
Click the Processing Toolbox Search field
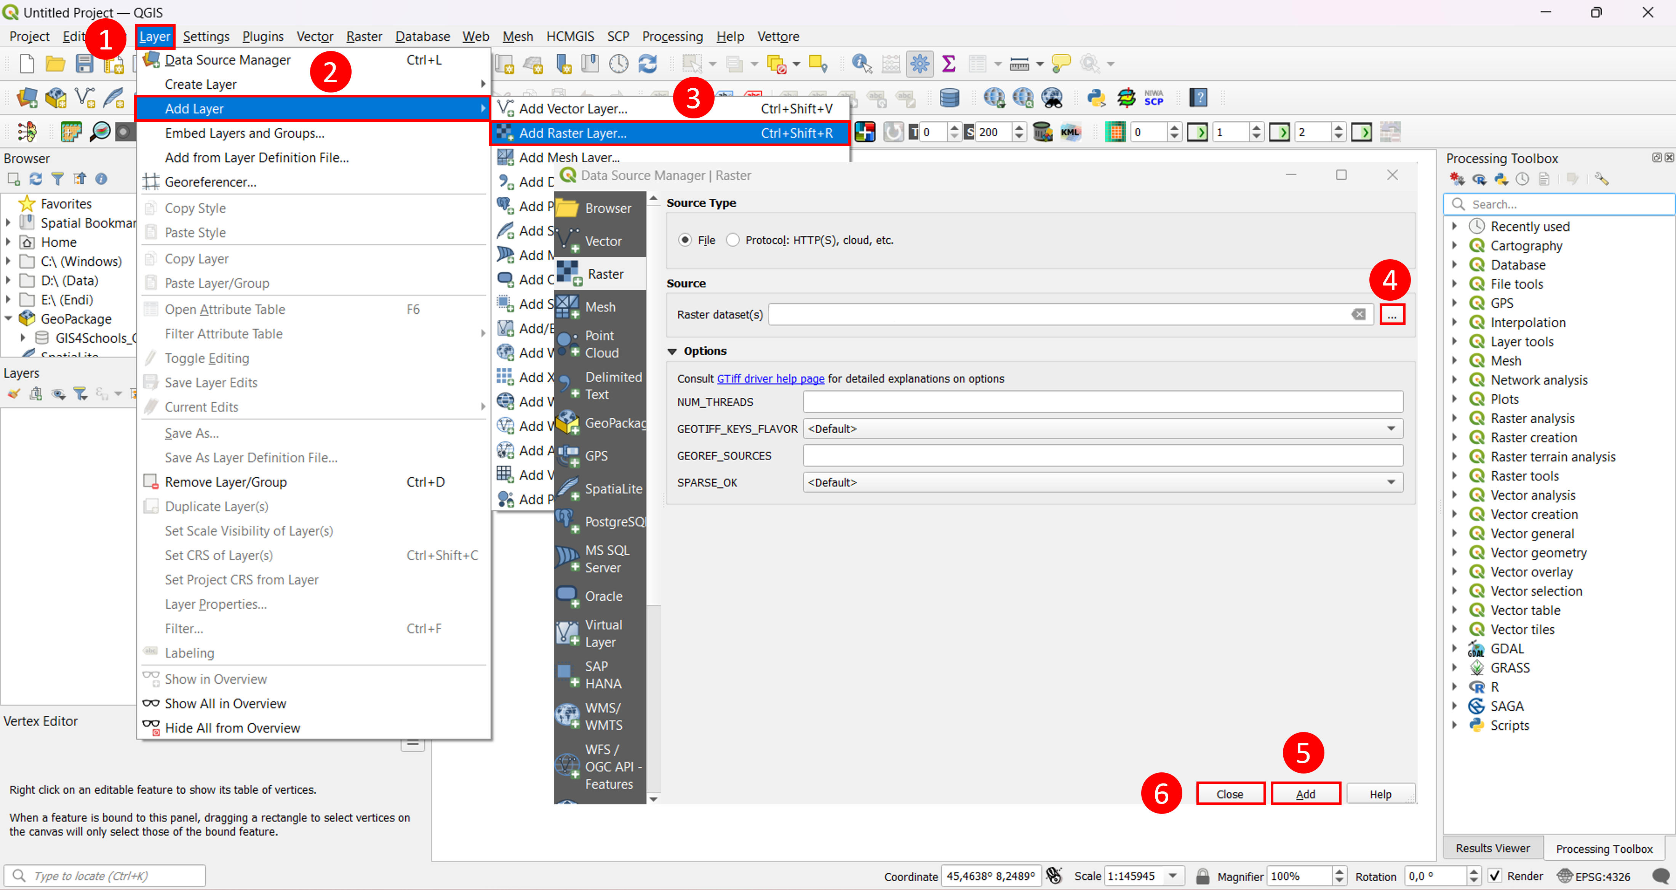(x=1559, y=204)
